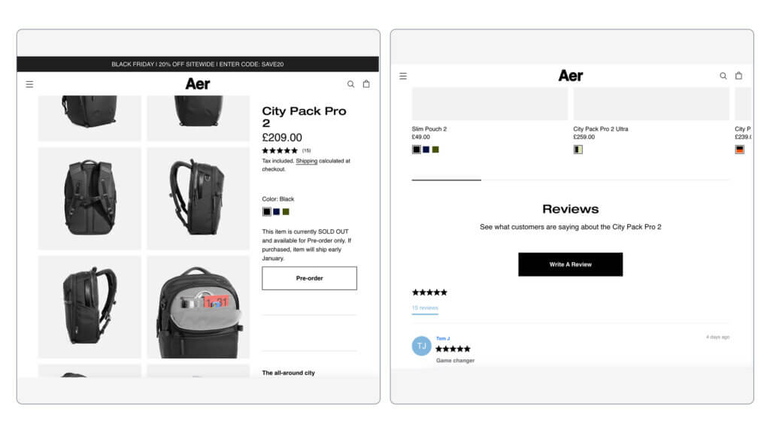Click the Black Friday SAVE20 announcement banner

(x=198, y=65)
